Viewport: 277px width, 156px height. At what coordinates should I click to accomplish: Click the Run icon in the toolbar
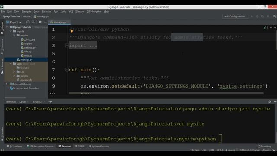point(252,16)
